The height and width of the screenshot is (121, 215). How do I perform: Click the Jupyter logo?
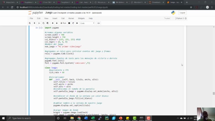36,13
